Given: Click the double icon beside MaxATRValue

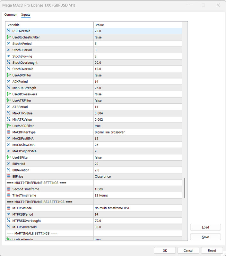Looking at the screenshot, I should click(x=9, y=113).
